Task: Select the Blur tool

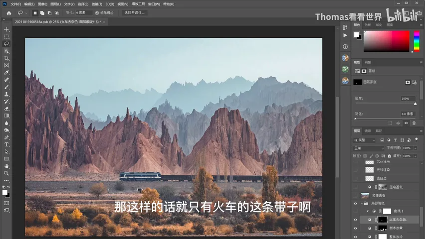Action: pos(6,123)
